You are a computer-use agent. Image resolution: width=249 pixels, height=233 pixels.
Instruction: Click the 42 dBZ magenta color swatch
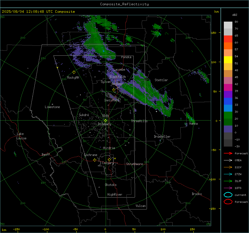[228, 88]
